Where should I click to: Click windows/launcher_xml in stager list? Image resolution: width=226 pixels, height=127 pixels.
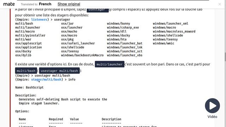pos(170,24)
